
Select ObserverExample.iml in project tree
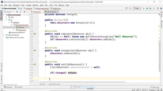[16, 33]
